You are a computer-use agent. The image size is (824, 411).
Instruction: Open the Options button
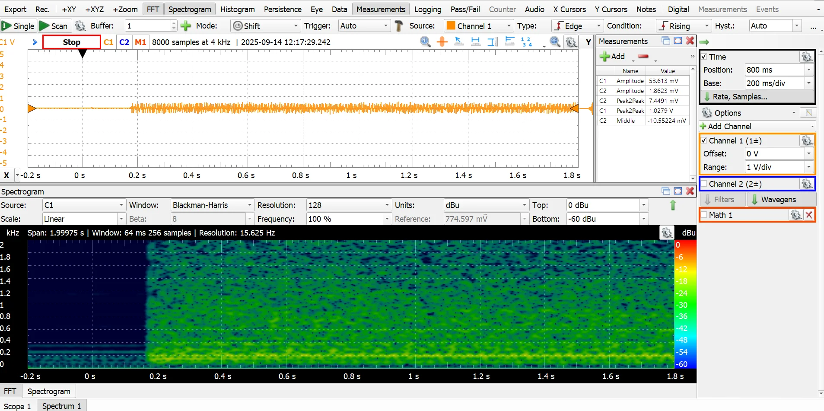point(748,113)
